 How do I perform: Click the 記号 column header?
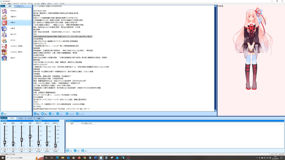72,124
